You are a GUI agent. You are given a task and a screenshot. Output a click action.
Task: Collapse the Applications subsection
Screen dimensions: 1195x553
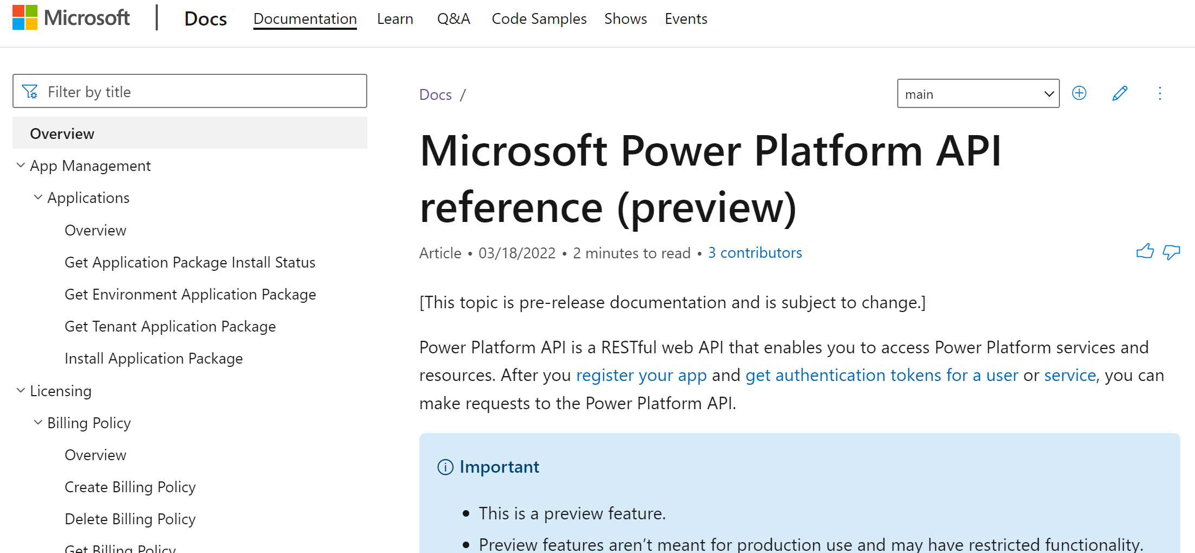click(37, 197)
